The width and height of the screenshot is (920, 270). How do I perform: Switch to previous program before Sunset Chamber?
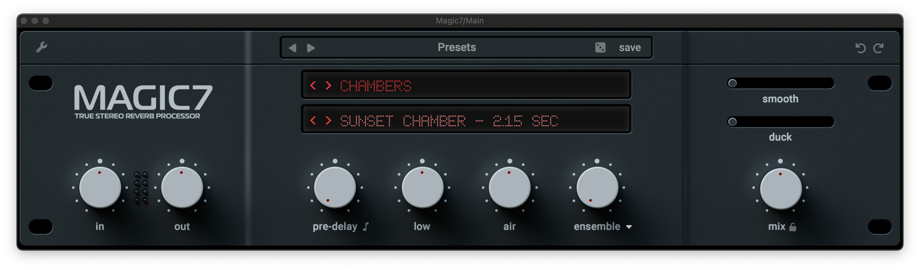313,120
